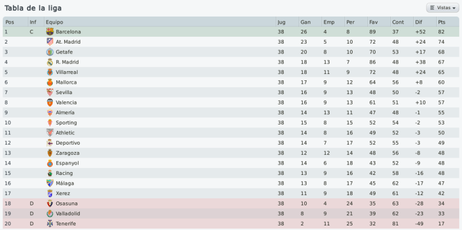Viewport: 462px width, 230px height.
Task: Sort table by Pts column header
Action: [447, 22]
